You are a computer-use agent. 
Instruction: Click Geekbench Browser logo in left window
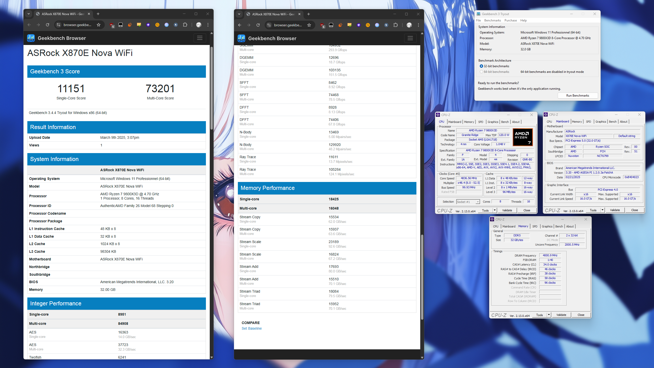pos(31,38)
